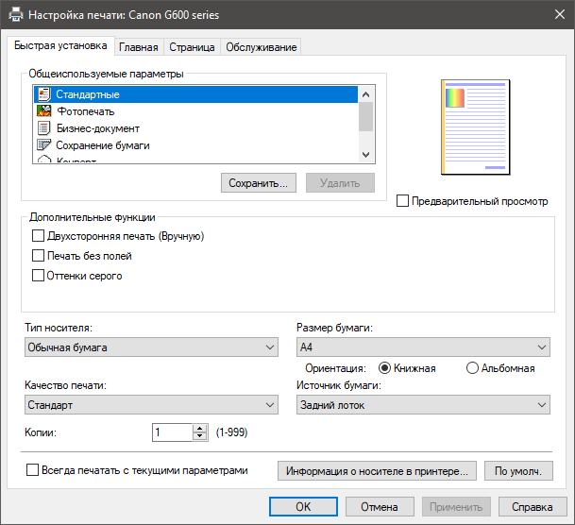Click the printer icon in title bar
Image resolution: width=575 pixels, height=525 pixels.
click(x=16, y=15)
